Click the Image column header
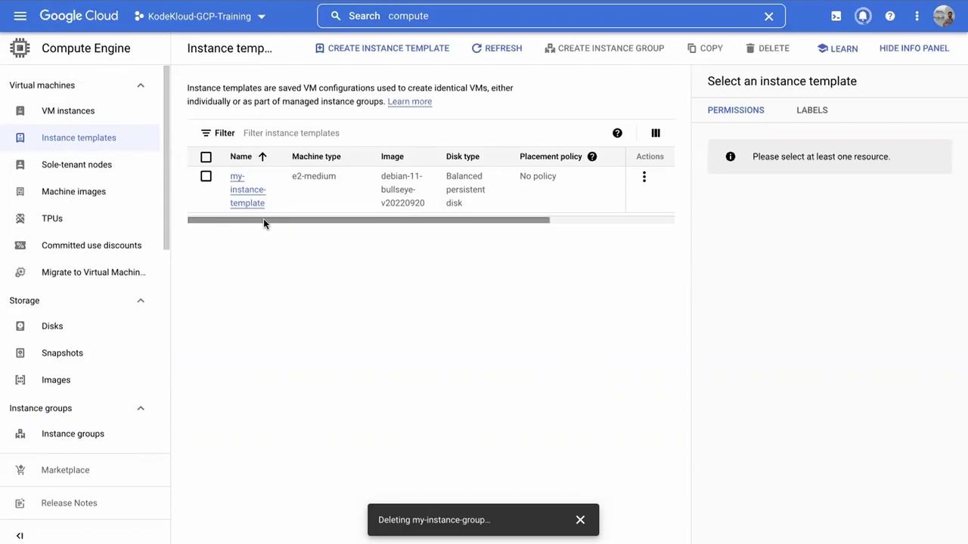Image resolution: width=968 pixels, height=544 pixels. pyautogui.click(x=392, y=156)
